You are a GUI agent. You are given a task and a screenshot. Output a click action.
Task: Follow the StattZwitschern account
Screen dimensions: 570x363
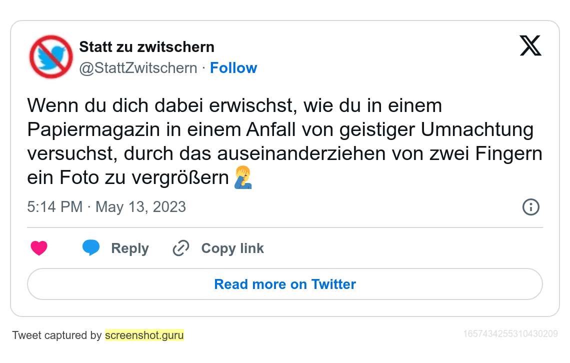click(x=233, y=68)
